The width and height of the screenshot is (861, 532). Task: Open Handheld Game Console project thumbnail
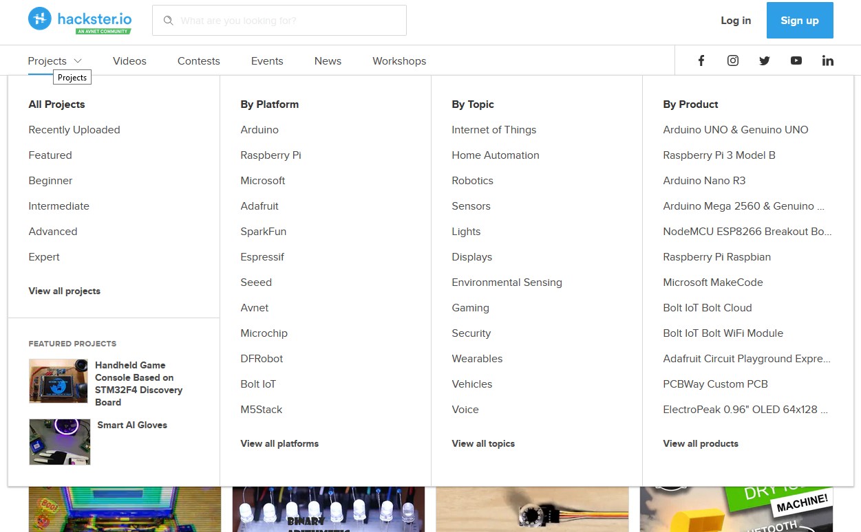coord(59,381)
